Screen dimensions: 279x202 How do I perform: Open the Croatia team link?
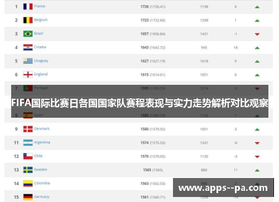tap(40, 47)
